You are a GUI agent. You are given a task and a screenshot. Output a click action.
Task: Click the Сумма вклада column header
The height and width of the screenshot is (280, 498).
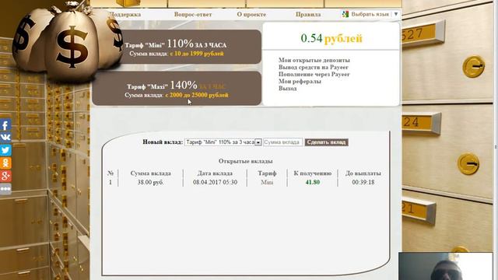coord(150,173)
